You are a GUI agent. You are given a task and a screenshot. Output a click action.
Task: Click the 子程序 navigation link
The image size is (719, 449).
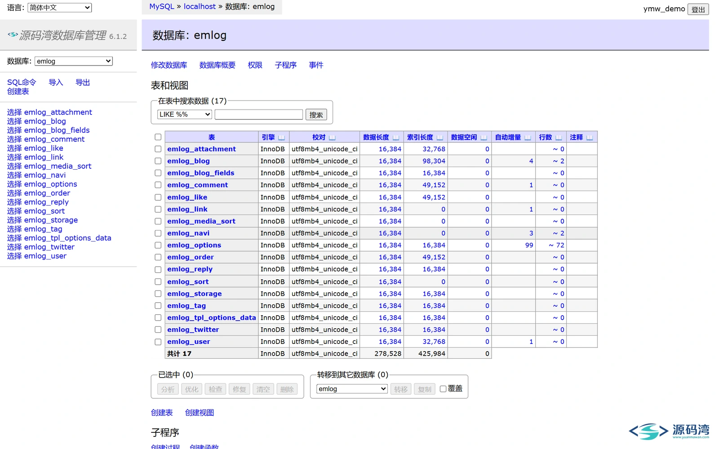click(286, 65)
